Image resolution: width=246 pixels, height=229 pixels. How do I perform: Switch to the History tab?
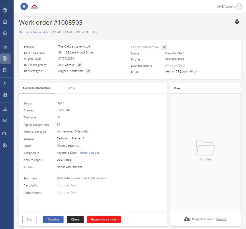coord(70,88)
